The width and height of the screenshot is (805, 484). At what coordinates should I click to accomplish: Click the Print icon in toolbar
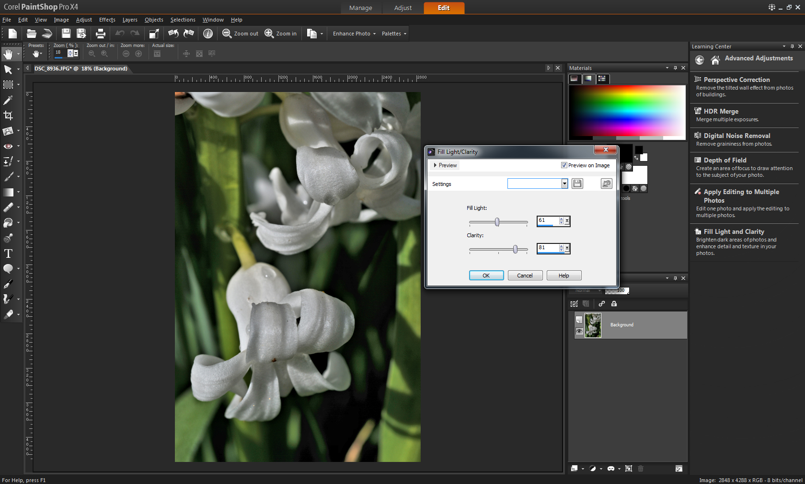pos(101,34)
